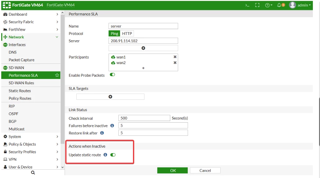This screenshot has height=178, width=320.
Task: Collapse the Network menu section
Action: [x=57, y=37]
